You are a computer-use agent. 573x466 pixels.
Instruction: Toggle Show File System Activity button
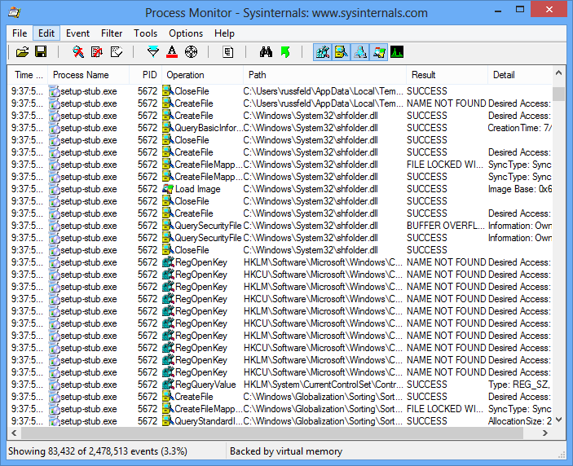pyautogui.click(x=342, y=52)
